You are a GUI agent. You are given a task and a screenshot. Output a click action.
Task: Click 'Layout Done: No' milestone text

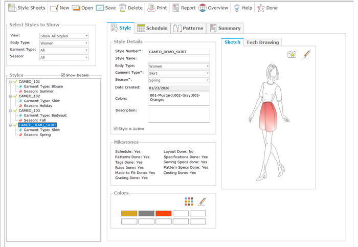(x=178, y=151)
